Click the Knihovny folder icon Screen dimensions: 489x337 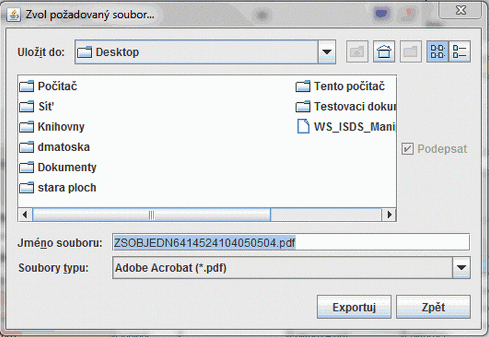coord(26,127)
